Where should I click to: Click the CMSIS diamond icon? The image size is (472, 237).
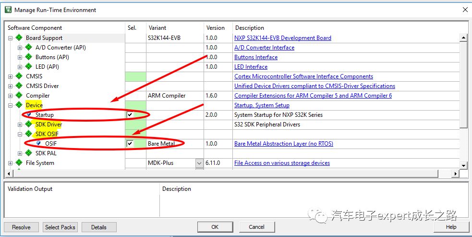(19, 76)
